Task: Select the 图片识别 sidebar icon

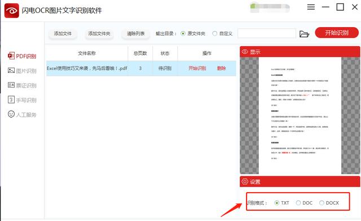Action: 11,70
